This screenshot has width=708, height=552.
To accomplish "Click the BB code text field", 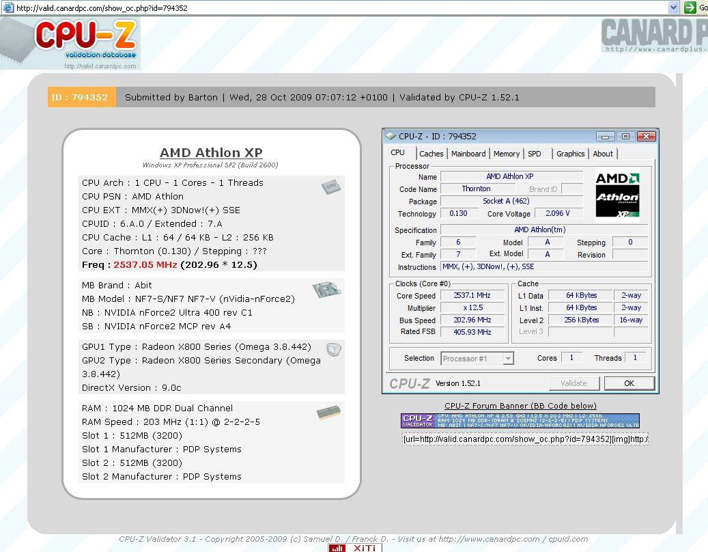I will coord(525,439).
